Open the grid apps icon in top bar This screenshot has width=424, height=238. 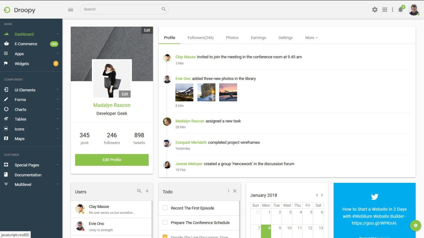(384, 9)
